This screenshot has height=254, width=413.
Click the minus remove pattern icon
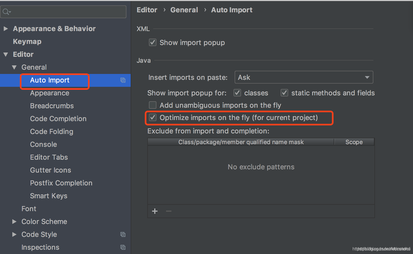pos(169,211)
